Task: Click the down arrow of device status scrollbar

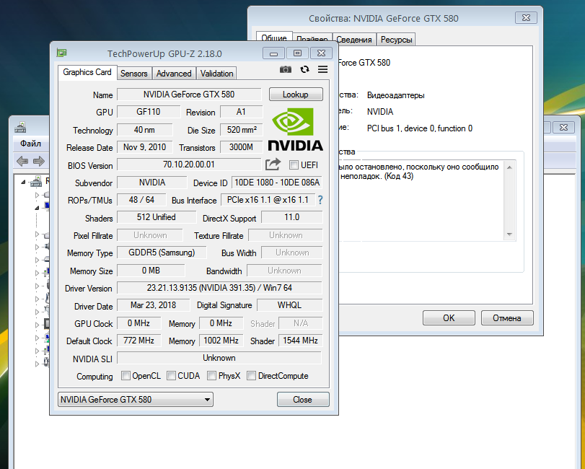Action: pyautogui.click(x=509, y=234)
